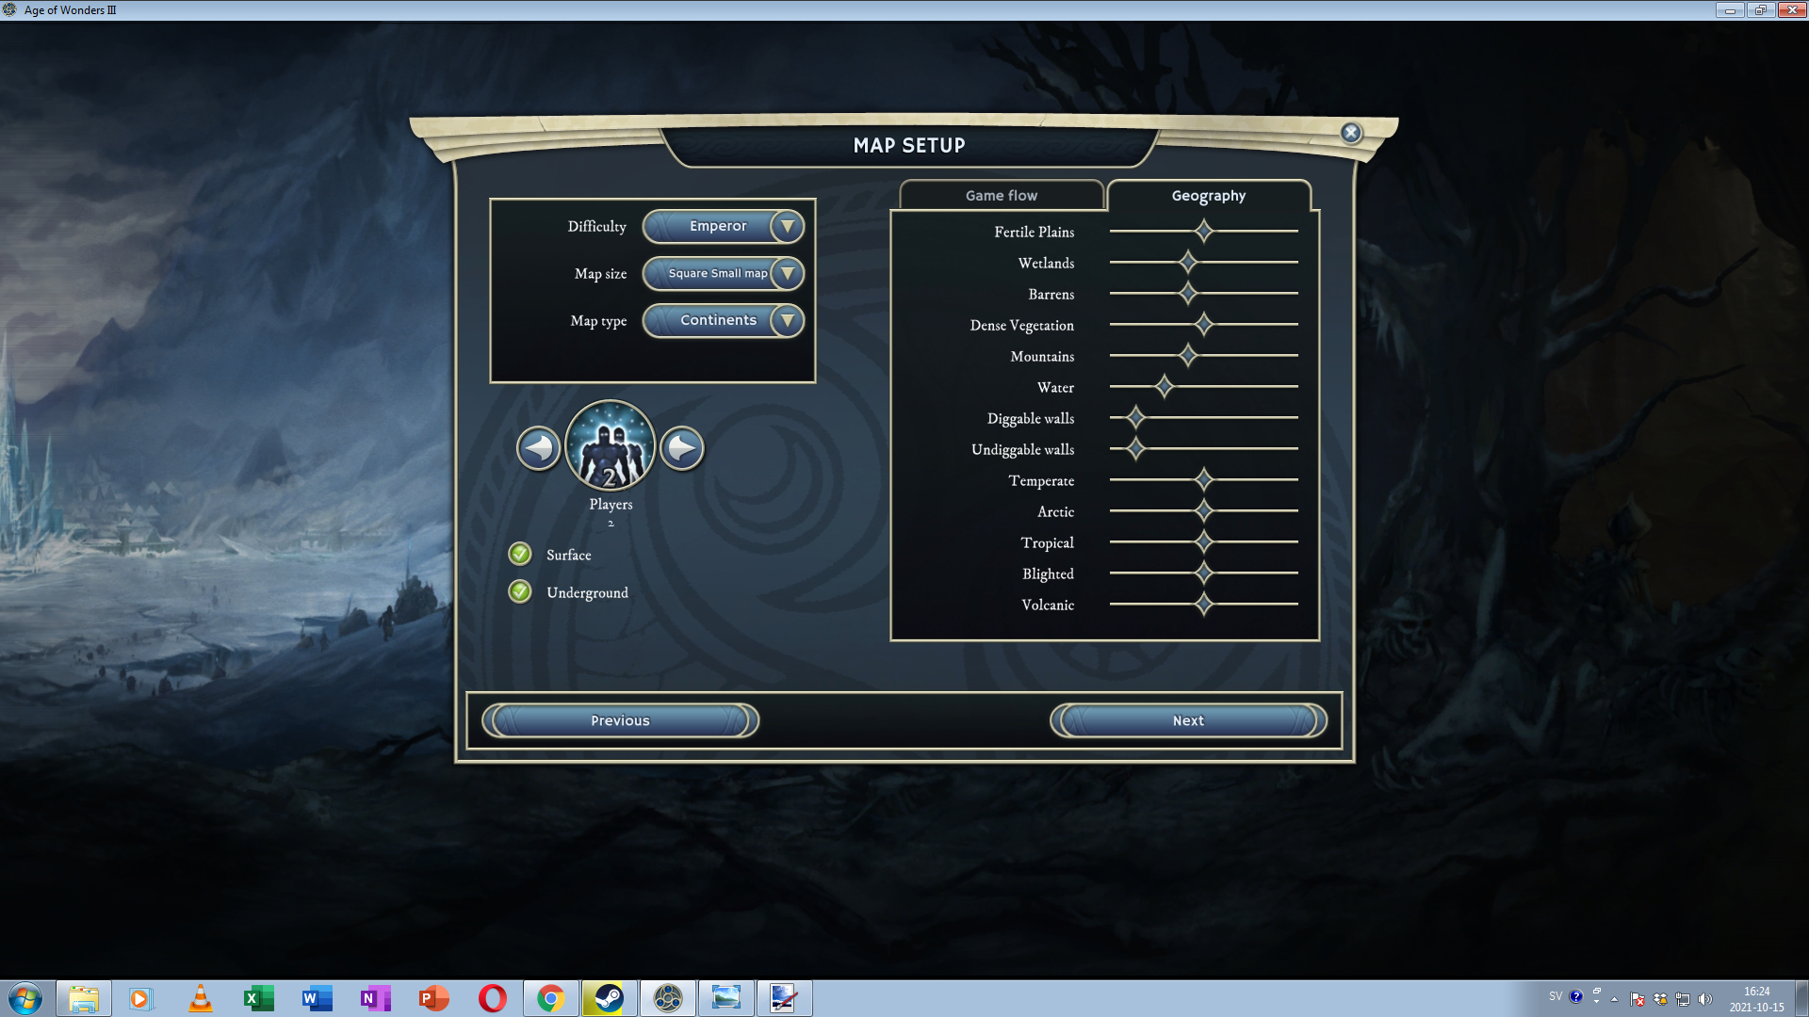
Task: Open File Explorer from the taskbar
Action: tap(83, 998)
